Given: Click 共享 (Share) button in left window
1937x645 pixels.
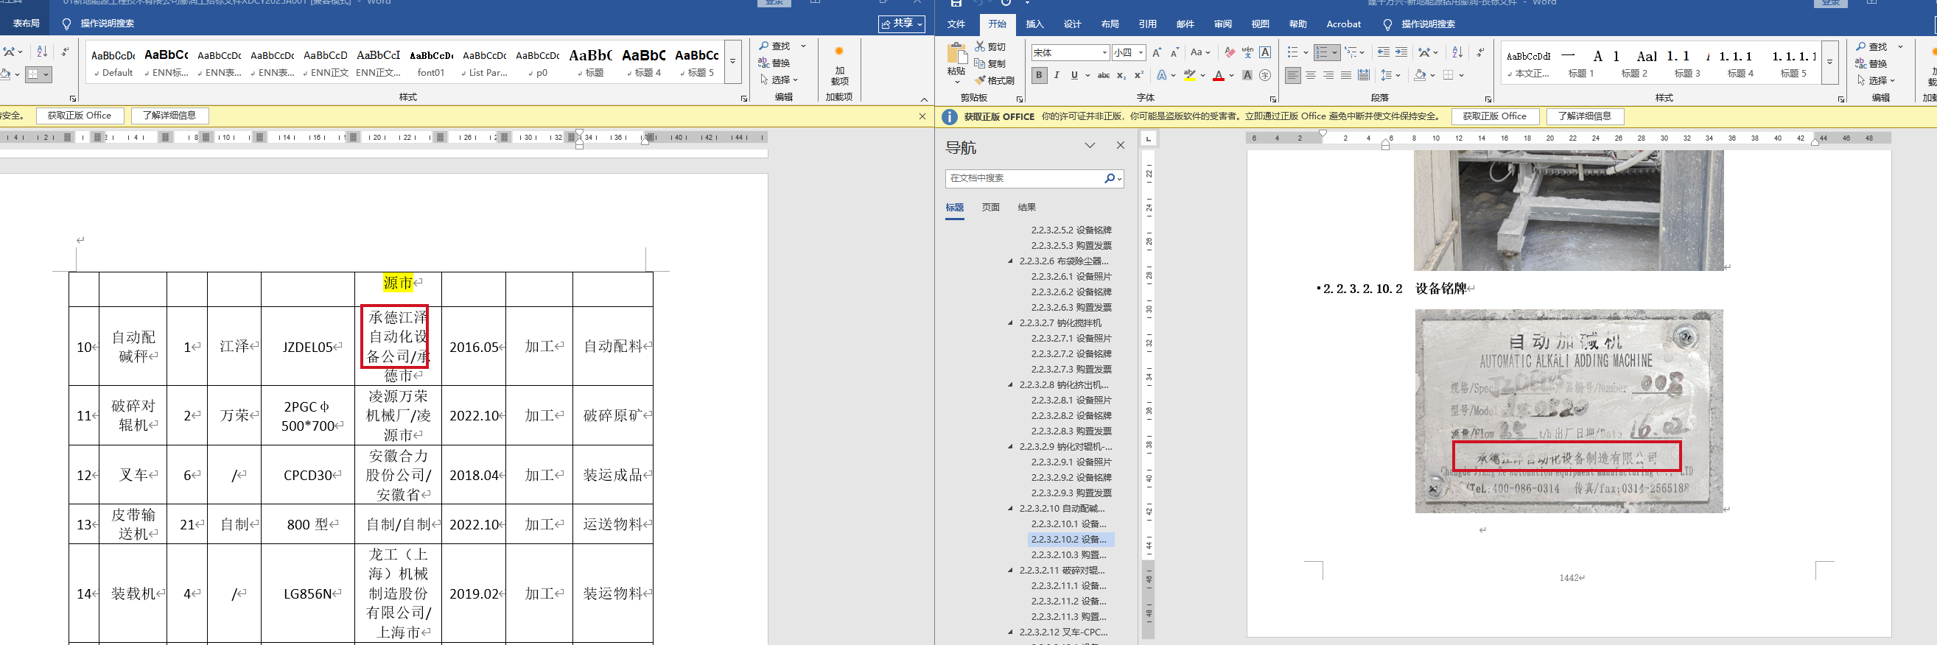Looking at the screenshot, I should tap(903, 24).
